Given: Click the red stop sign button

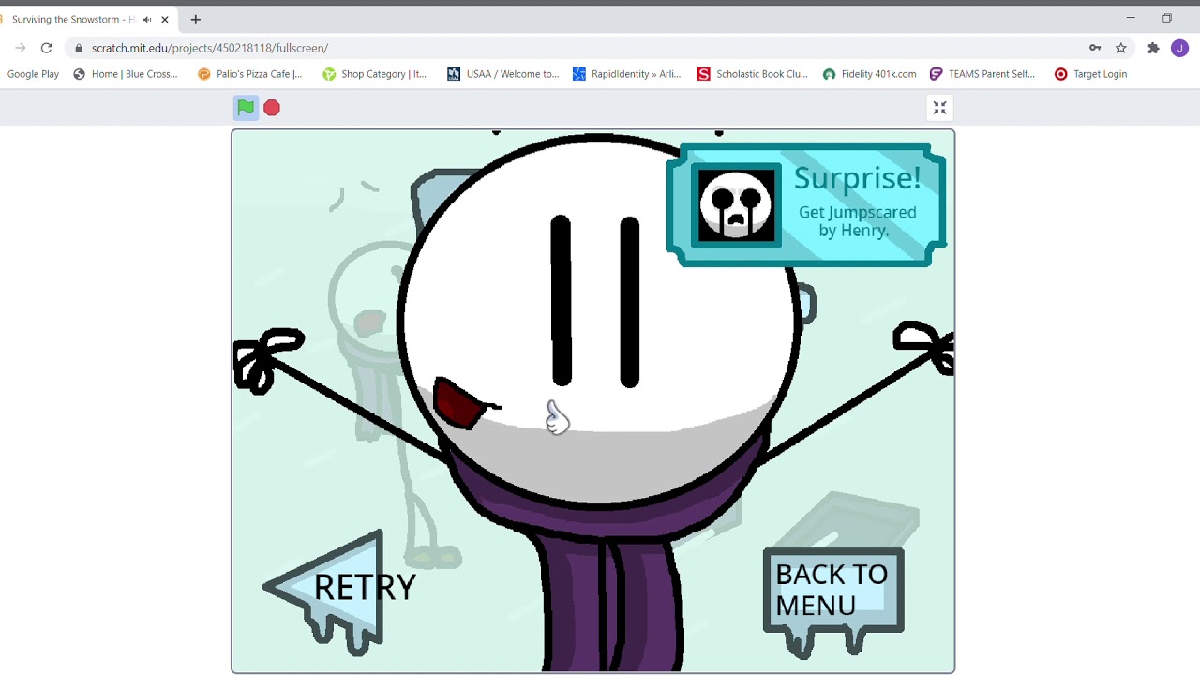Looking at the screenshot, I should (272, 108).
